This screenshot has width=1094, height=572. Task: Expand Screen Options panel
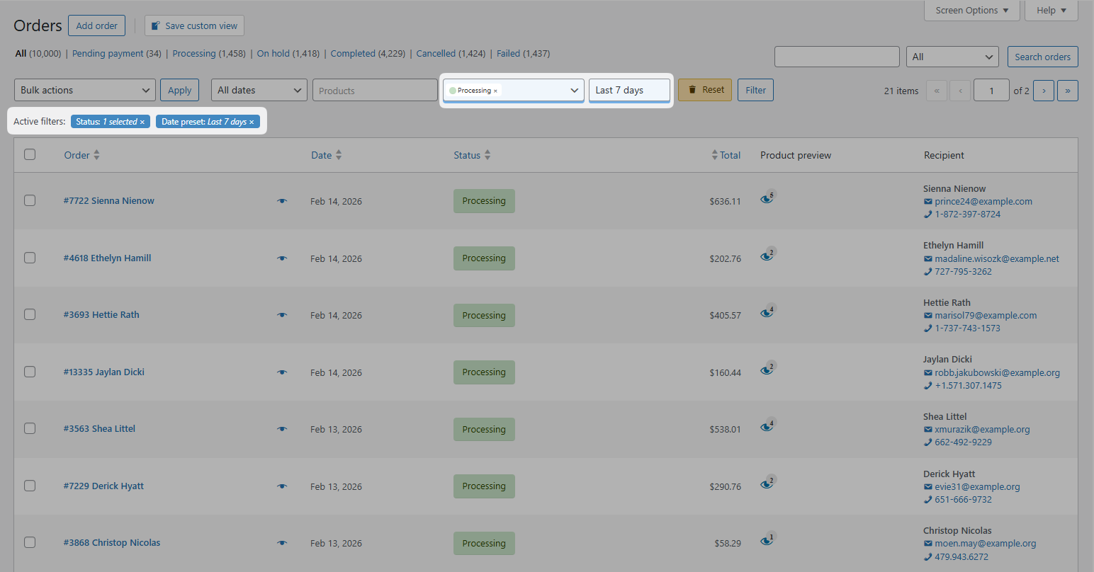(x=971, y=11)
